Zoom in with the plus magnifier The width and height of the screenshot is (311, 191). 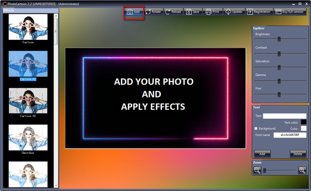[302, 170]
